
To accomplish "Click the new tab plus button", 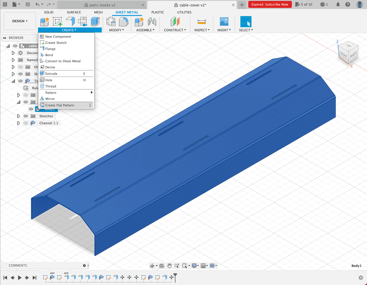I will [x=242, y=5].
